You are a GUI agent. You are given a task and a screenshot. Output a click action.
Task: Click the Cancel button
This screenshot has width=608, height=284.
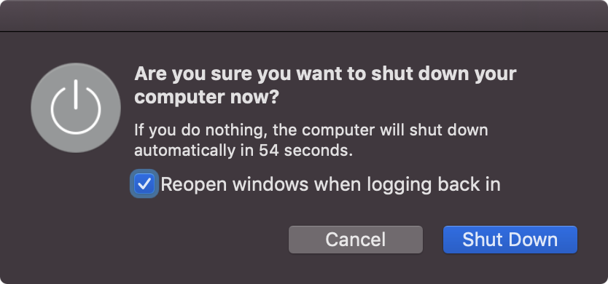coord(356,240)
